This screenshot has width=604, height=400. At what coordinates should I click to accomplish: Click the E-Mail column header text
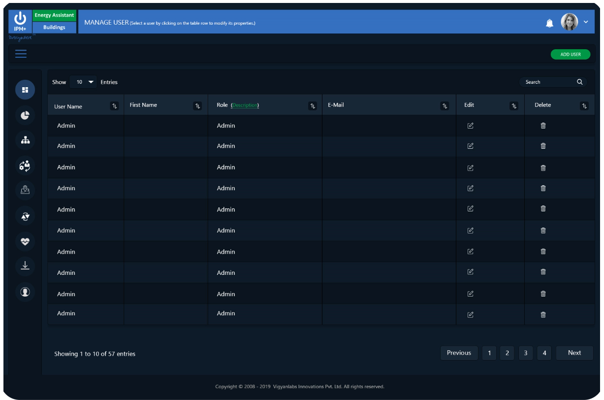[336, 105]
